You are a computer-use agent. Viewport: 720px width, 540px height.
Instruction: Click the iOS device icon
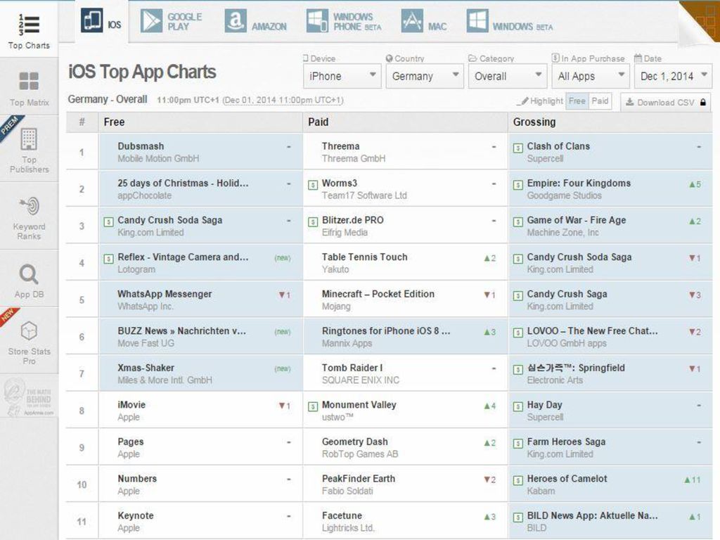click(92, 20)
